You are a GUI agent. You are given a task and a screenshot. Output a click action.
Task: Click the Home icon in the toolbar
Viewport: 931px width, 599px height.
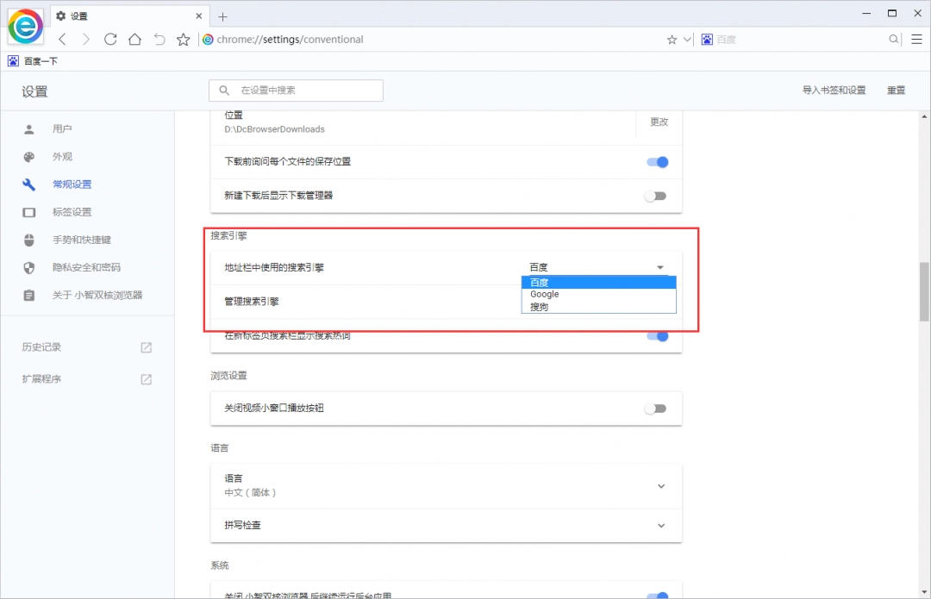[x=134, y=40]
